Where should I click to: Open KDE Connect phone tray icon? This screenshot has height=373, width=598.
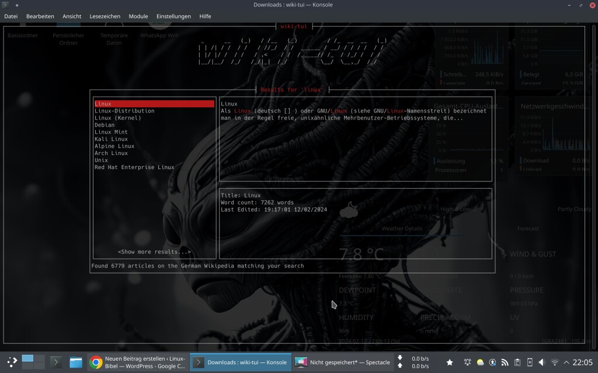tap(529, 363)
